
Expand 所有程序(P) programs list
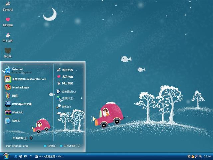tap(22, 138)
